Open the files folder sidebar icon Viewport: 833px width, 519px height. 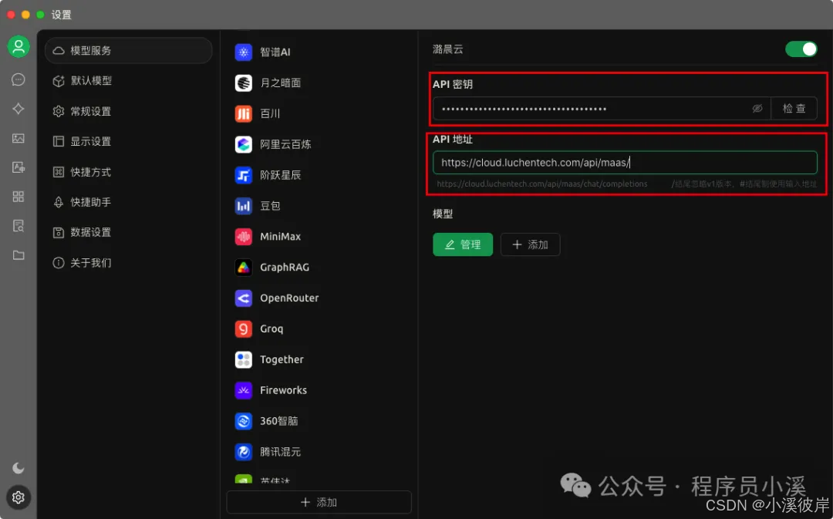coord(18,255)
